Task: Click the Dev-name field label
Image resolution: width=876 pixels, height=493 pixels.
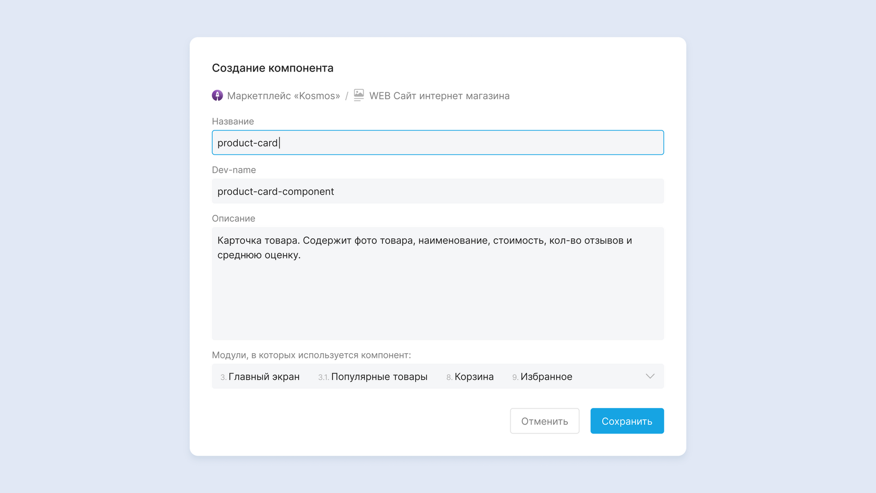Action: (234, 170)
